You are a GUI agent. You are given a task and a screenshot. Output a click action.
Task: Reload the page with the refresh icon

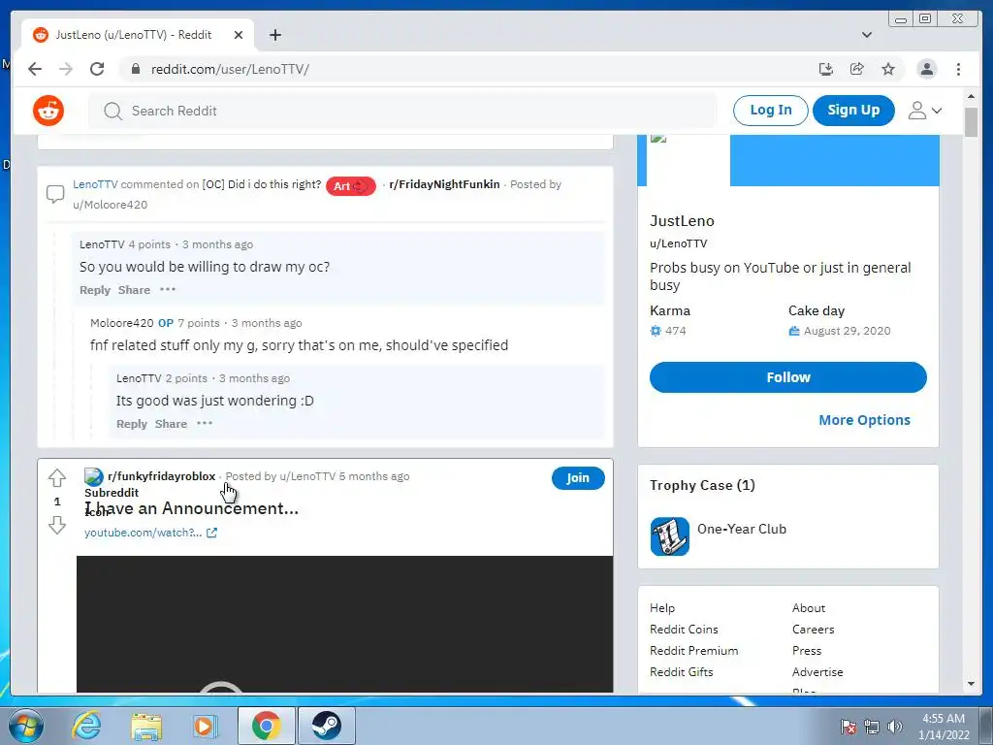point(97,69)
